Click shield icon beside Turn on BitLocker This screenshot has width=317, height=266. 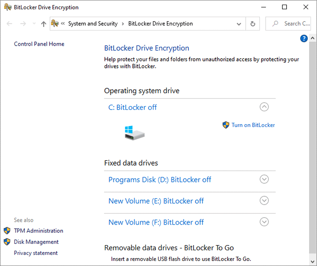226,125
